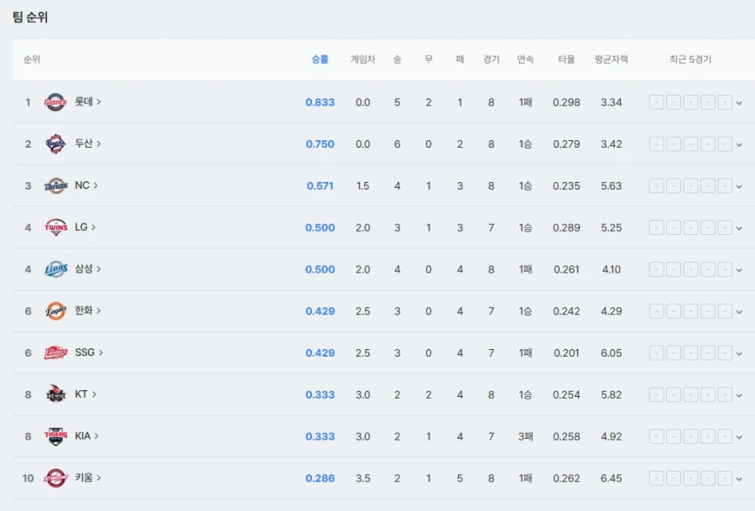Click the Samsung Lions team logo
Screen dimensions: 755x511
pyautogui.click(x=55, y=269)
